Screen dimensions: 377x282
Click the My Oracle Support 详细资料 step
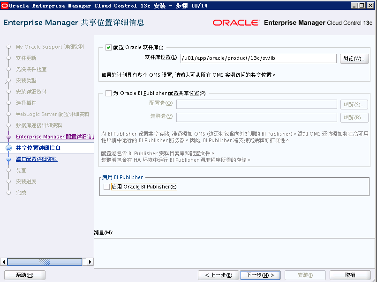(x=50, y=47)
